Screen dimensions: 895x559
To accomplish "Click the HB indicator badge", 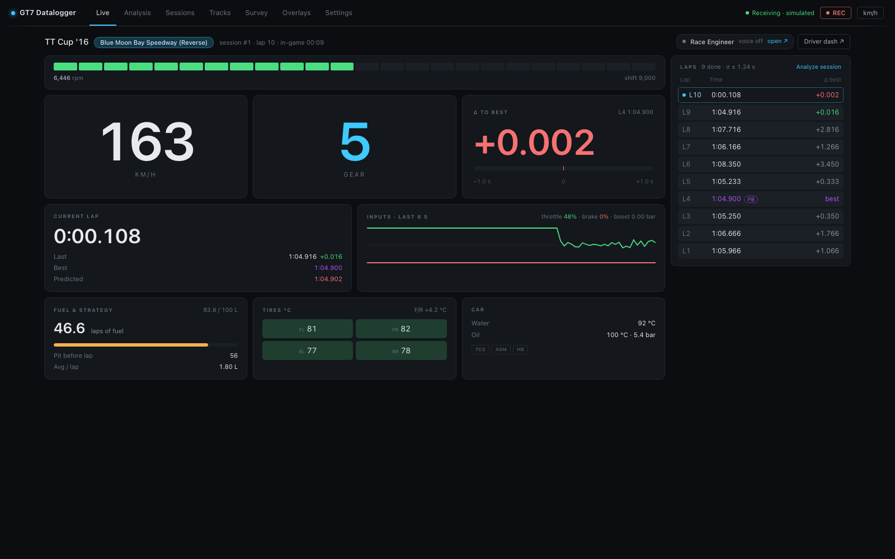I will coord(520,349).
